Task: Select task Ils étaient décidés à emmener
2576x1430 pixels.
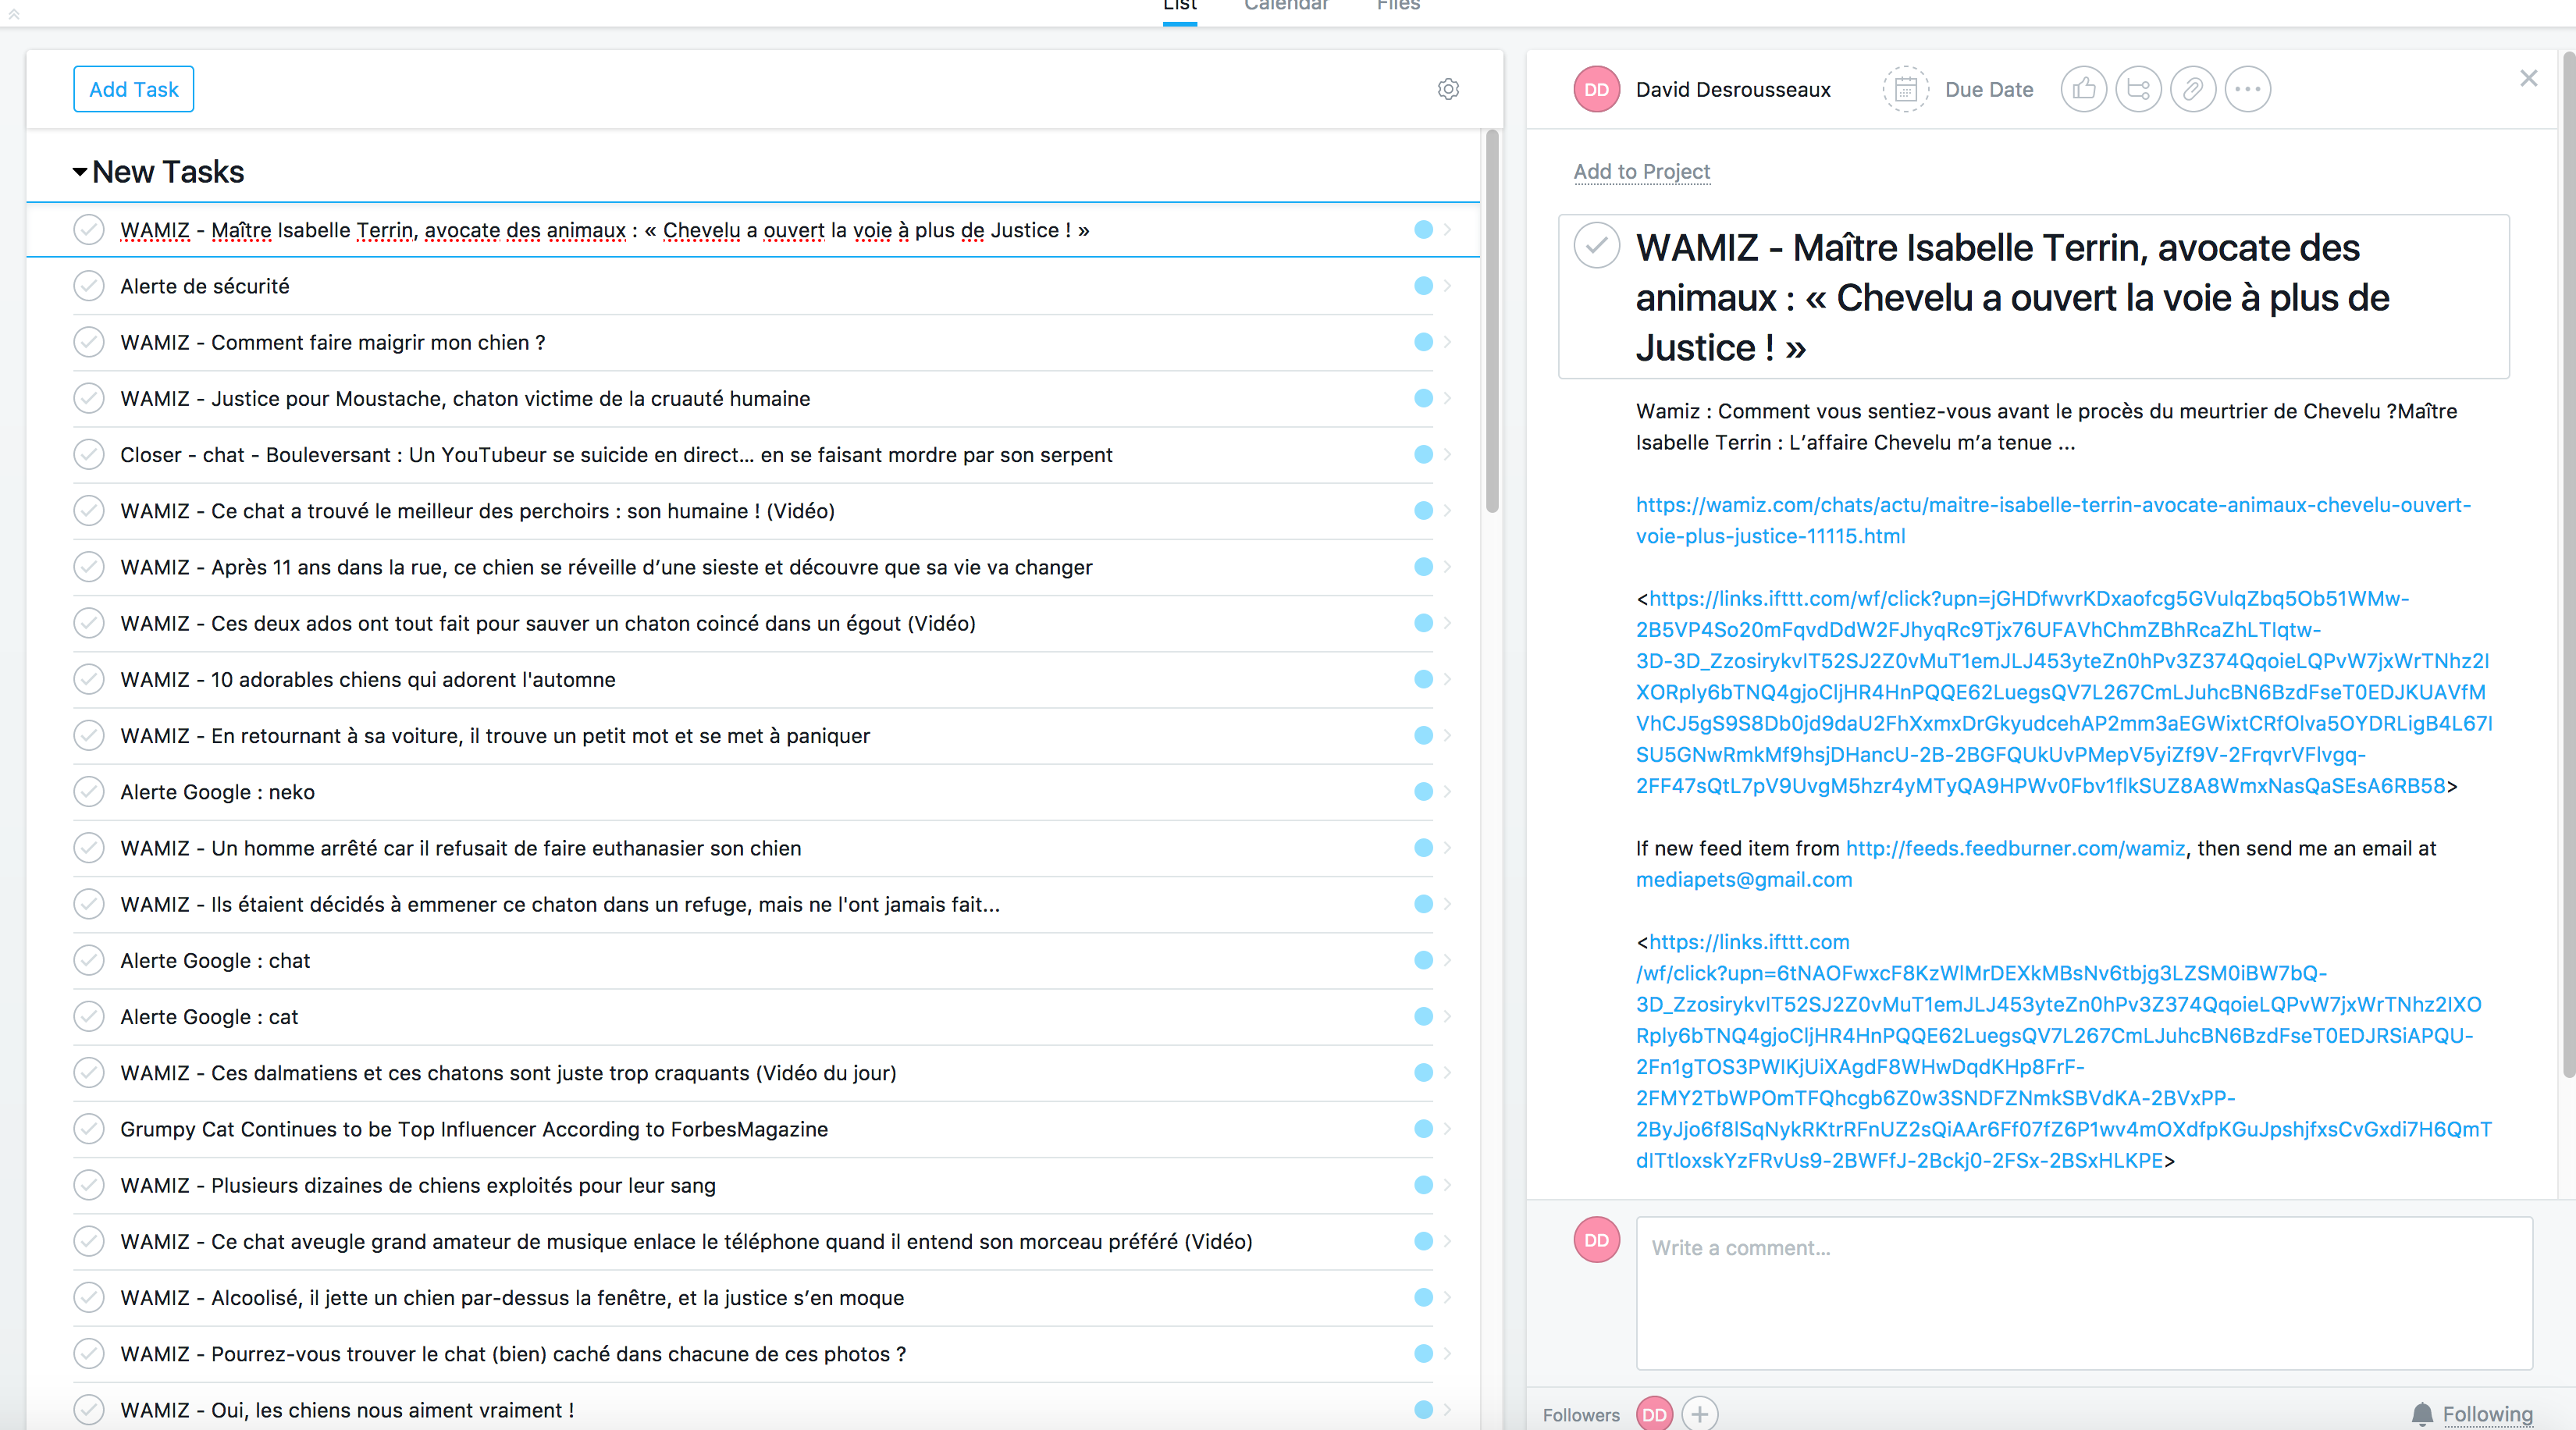Action: tap(560, 904)
